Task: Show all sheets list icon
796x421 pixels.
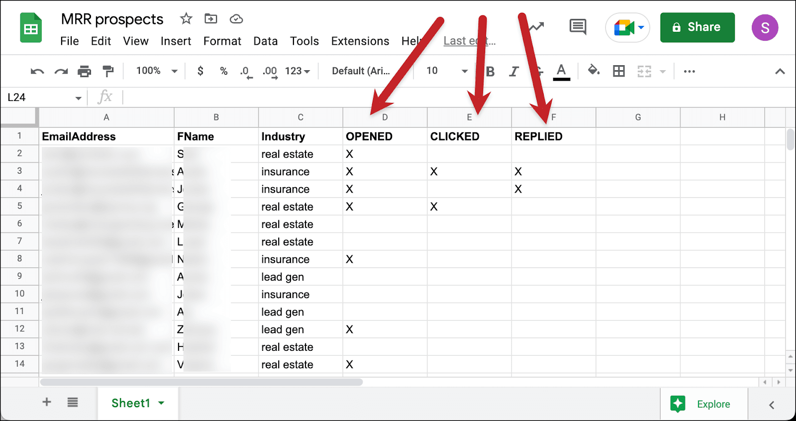Action: 73,402
